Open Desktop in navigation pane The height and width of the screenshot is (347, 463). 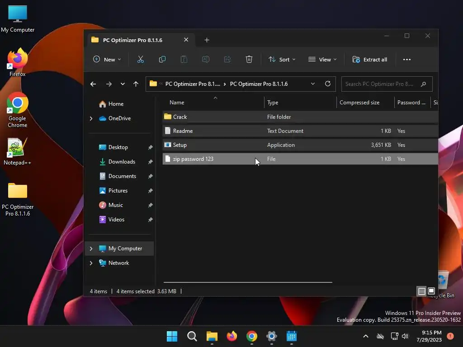(x=118, y=147)
